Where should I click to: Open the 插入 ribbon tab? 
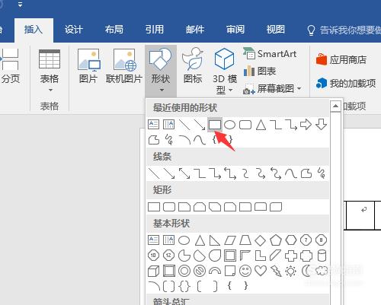[34, 30]
